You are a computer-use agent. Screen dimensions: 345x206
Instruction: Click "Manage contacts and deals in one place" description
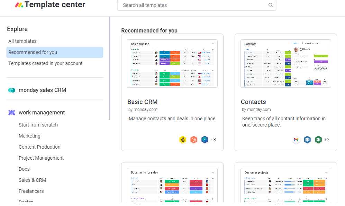(172, 119)
